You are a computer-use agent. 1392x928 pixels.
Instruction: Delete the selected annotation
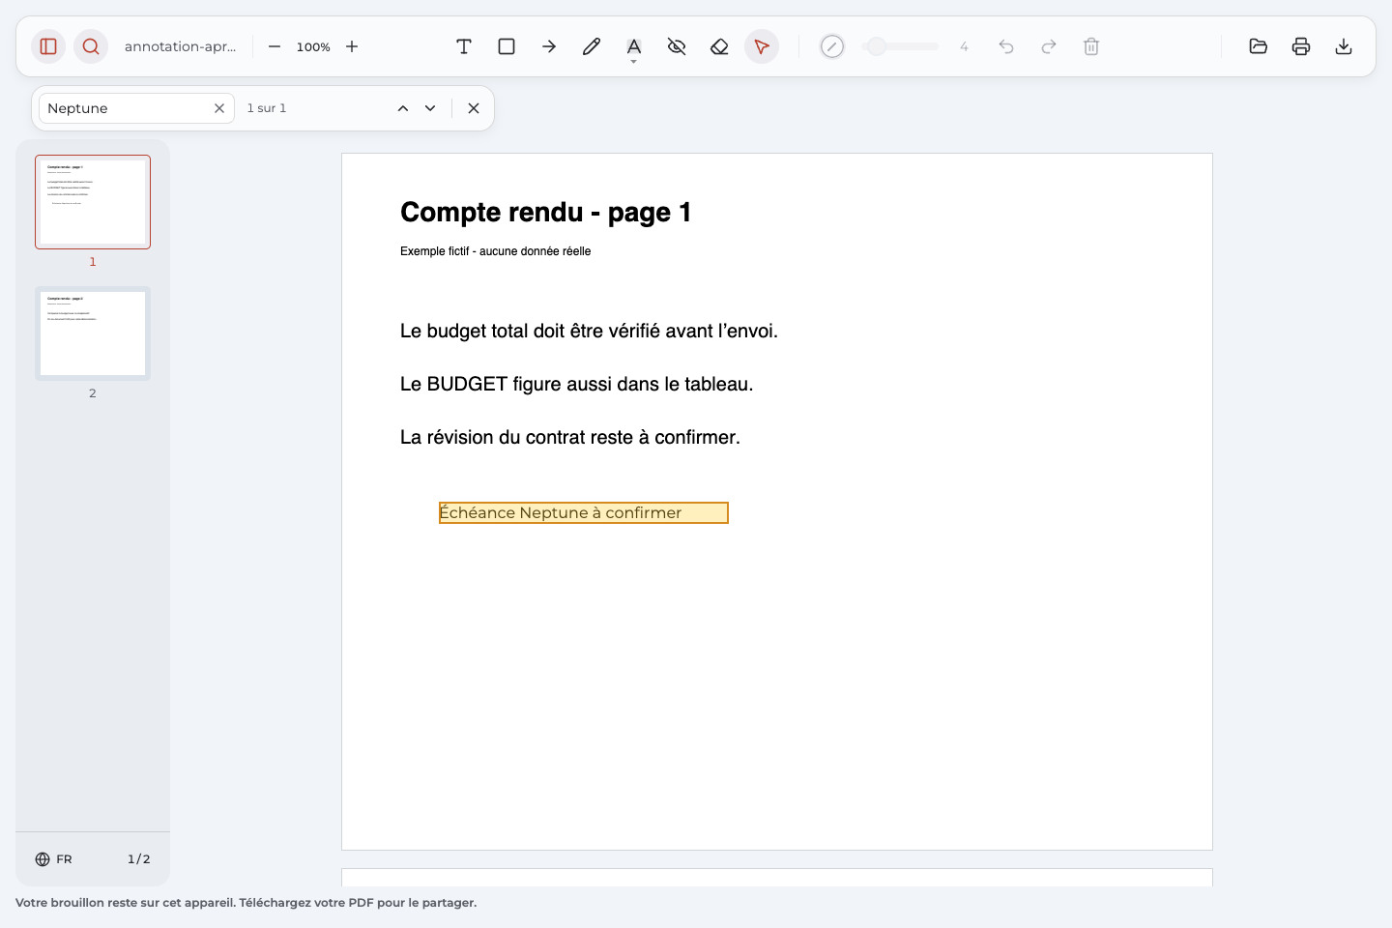tap(1091, 46)
